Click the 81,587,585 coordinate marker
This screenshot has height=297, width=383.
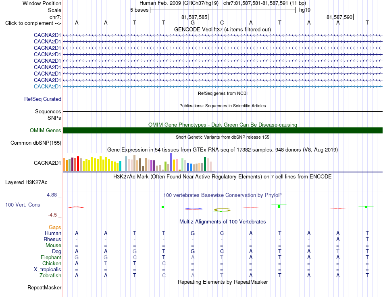[194, 17]
